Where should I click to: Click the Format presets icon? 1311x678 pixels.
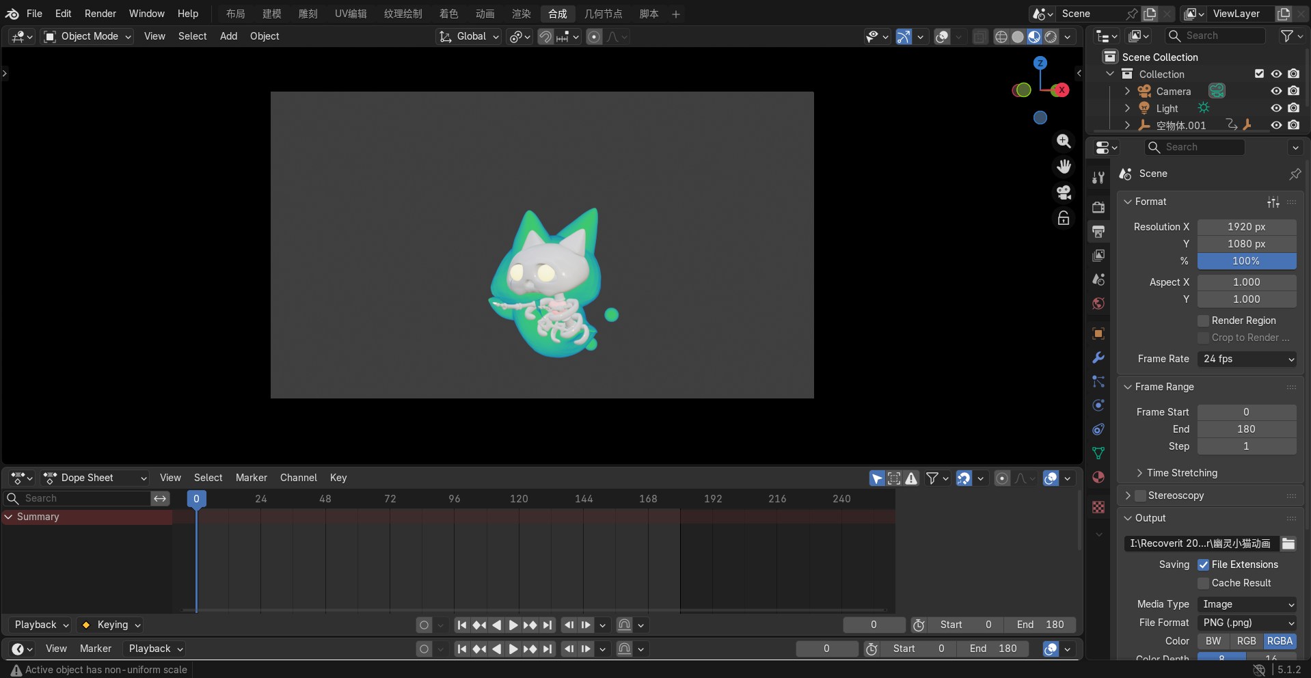(x=1273, y=202)
